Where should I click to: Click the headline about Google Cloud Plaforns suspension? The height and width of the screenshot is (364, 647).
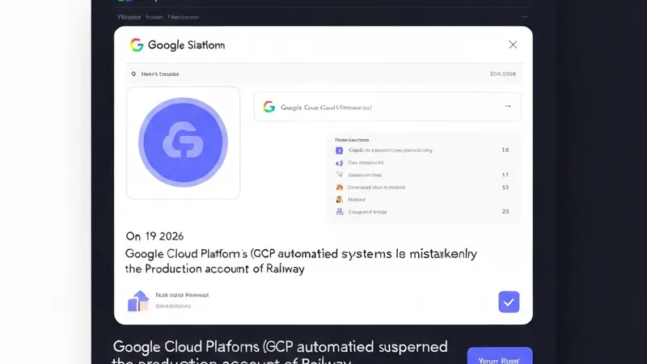(x=280, y=353)
